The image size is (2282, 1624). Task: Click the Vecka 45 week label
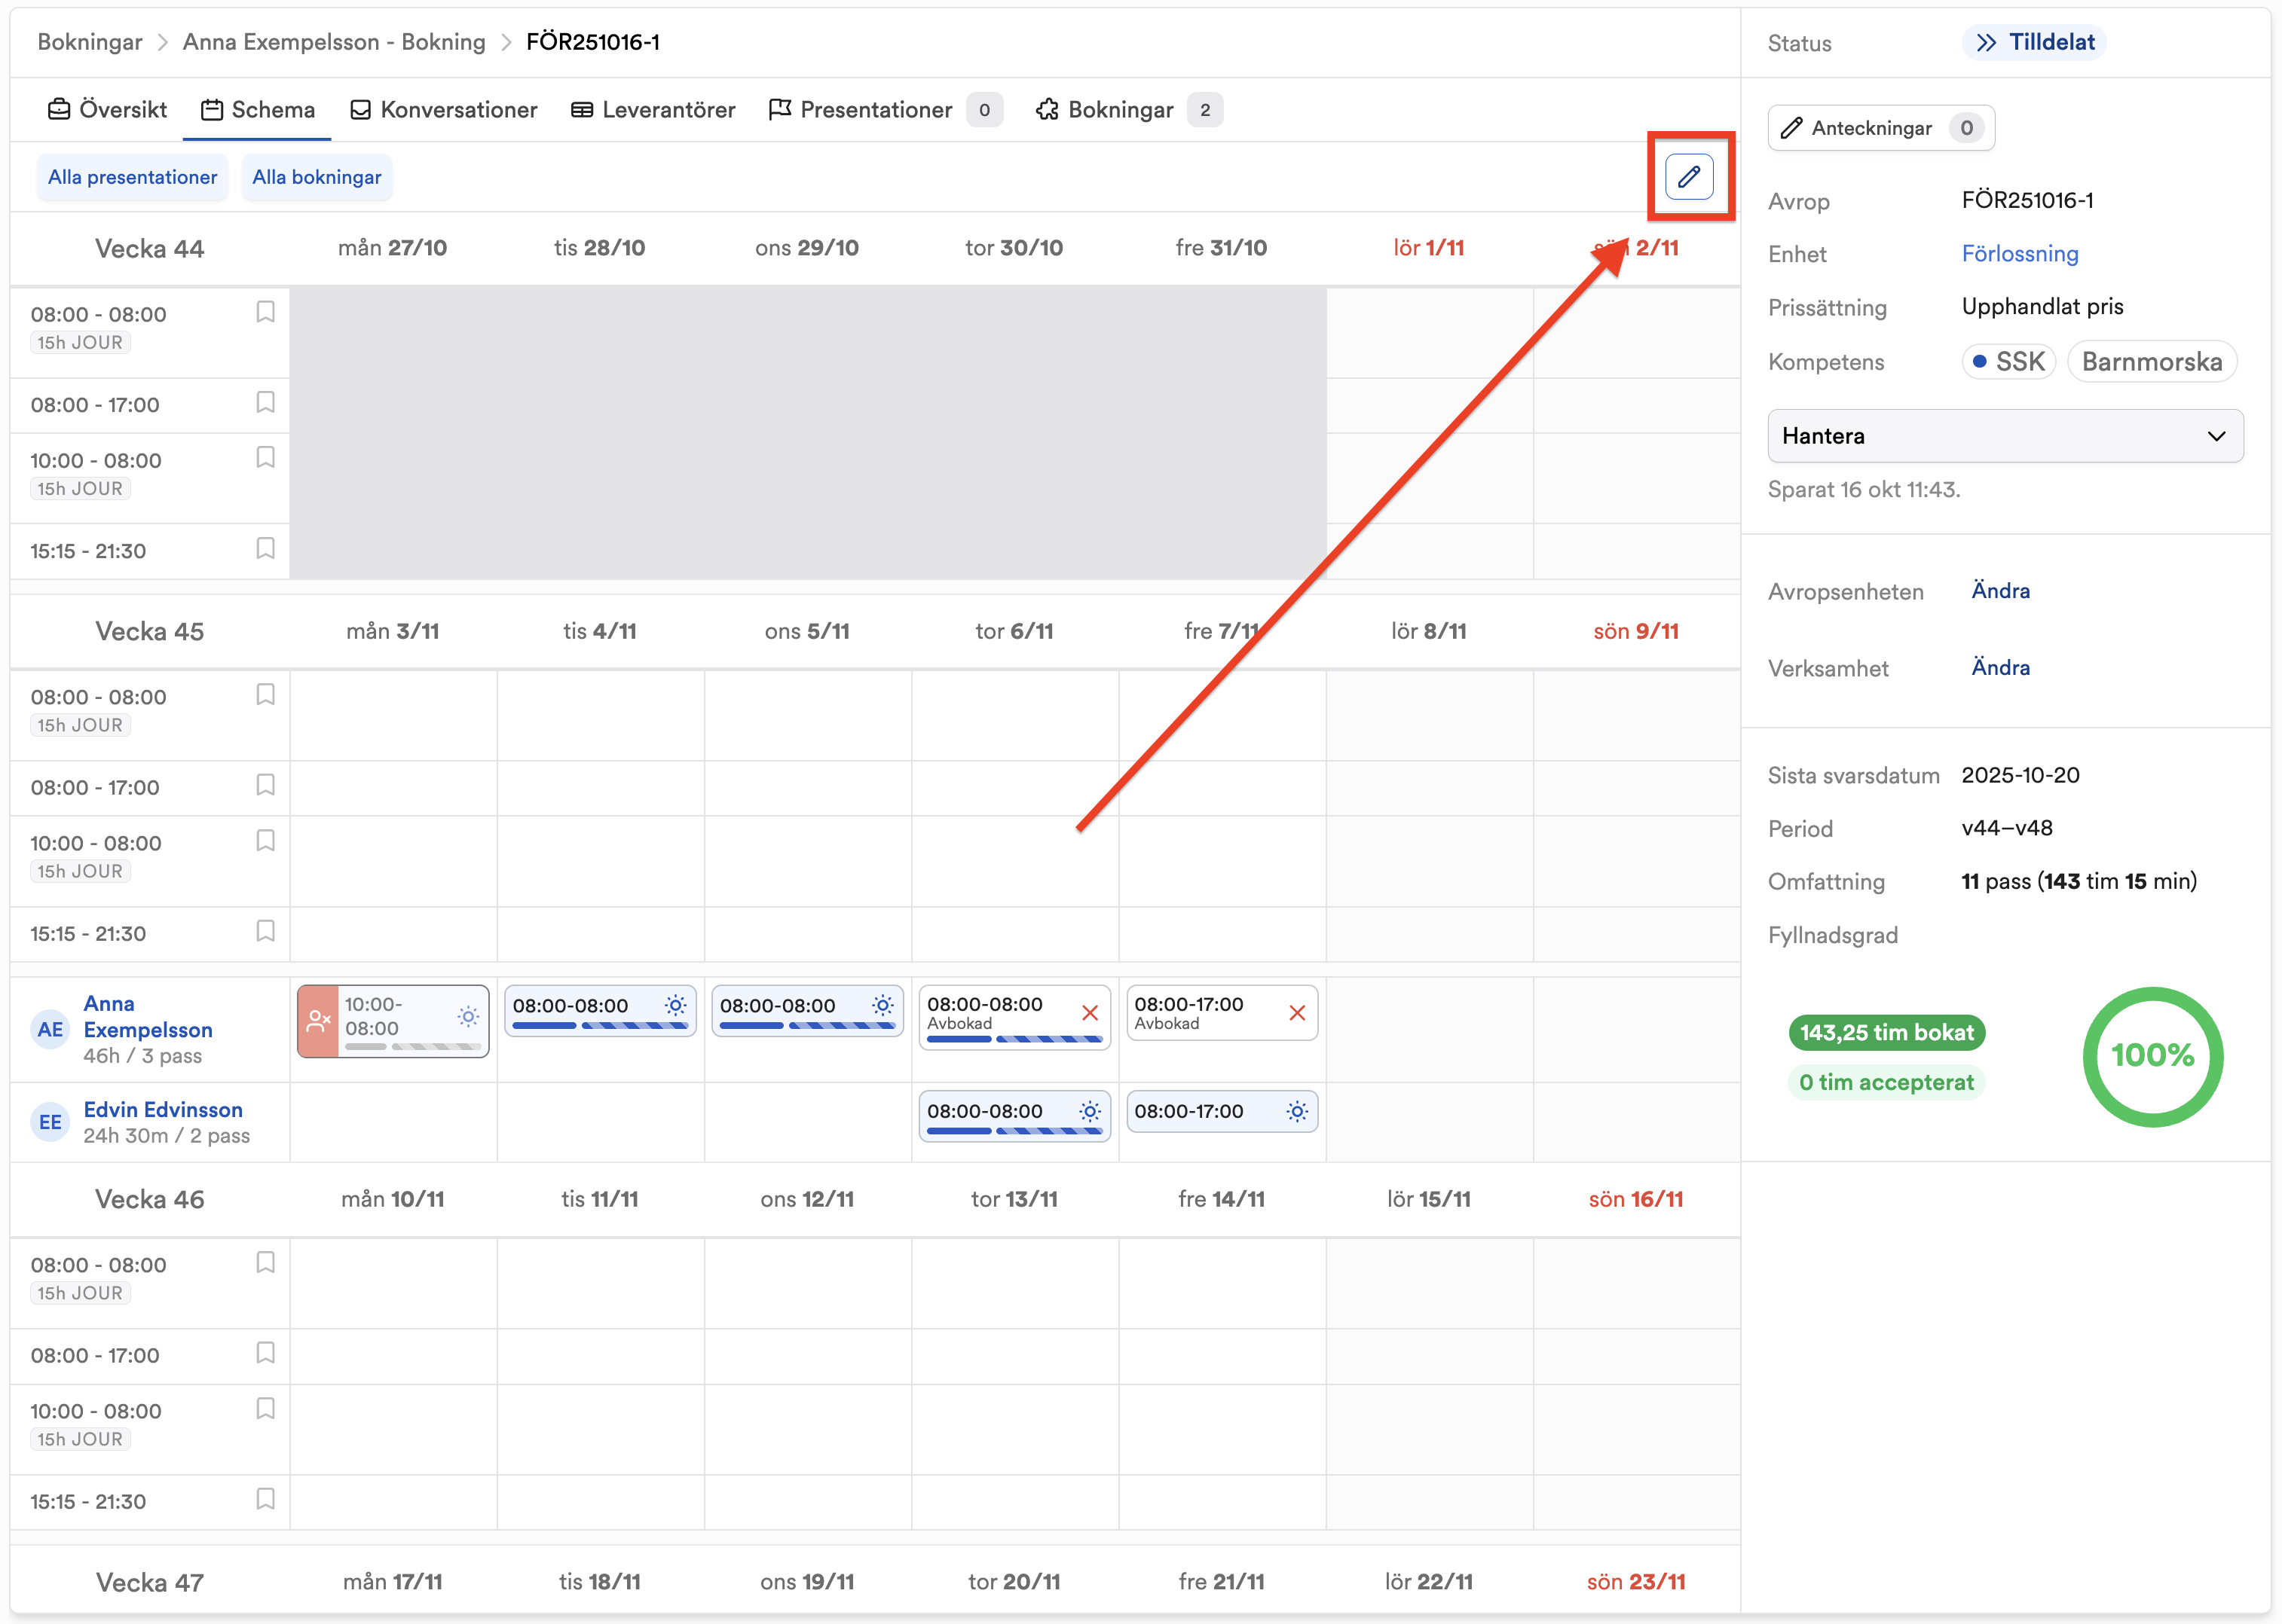coord(149,632)
